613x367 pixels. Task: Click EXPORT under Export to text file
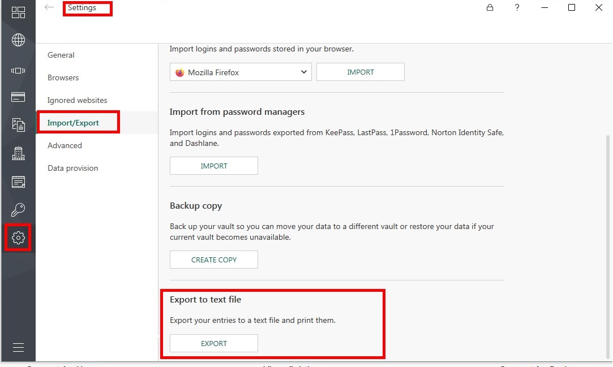(214, 344)
